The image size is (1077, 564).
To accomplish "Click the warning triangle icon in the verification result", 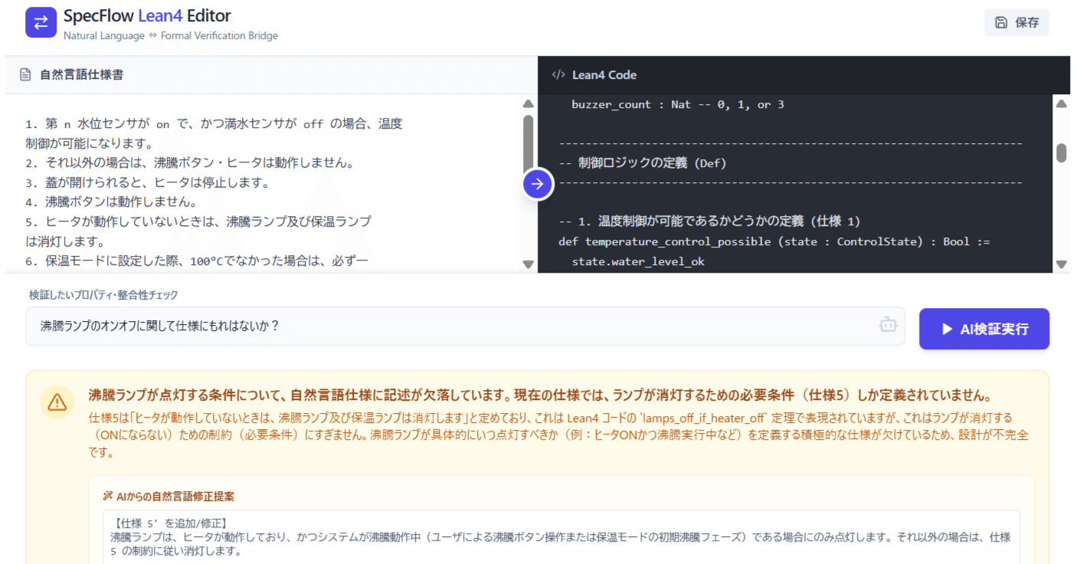I will (57, 401).
